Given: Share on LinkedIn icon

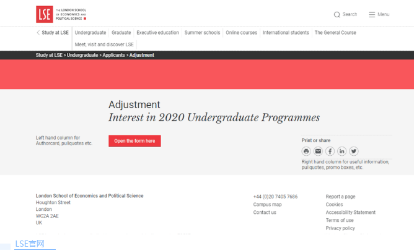Looking at the screenshot, I should tap(341, 151).
